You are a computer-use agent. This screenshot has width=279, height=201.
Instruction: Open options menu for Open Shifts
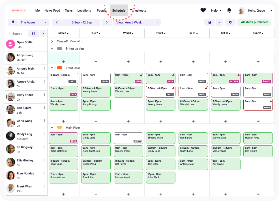coord(44,42)
